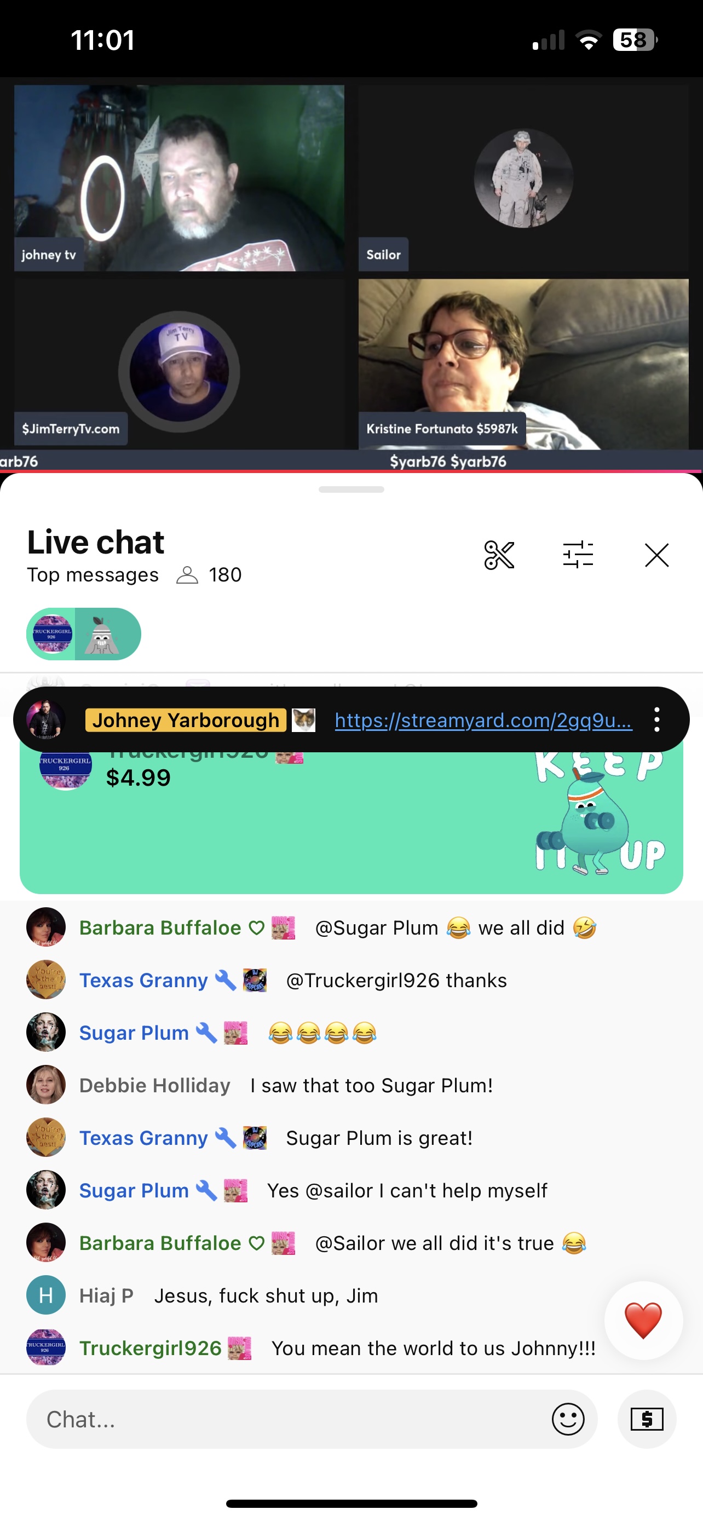Open the emoji picker smiley icon
Viewport: 703px width, 1521px height.
[568, 1419]
